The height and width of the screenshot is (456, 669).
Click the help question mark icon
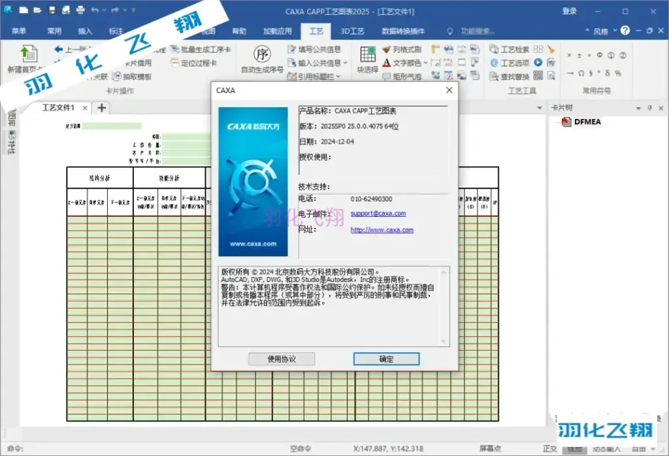coord(625,30)
